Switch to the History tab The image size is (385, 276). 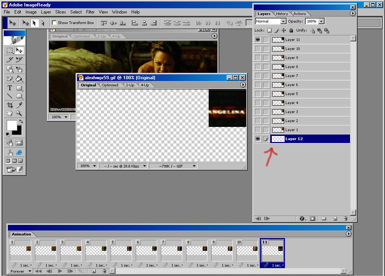[282, 14]
